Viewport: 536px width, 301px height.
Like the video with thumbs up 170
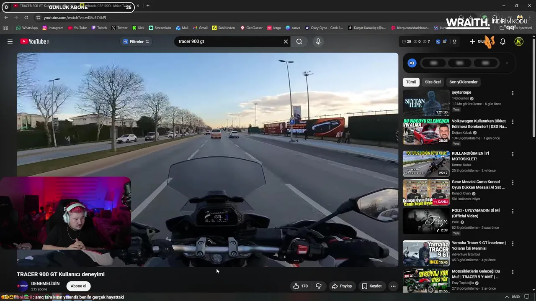point(300,286)
